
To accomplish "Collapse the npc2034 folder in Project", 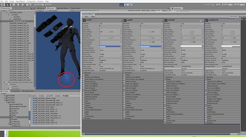I will [5, 100].
